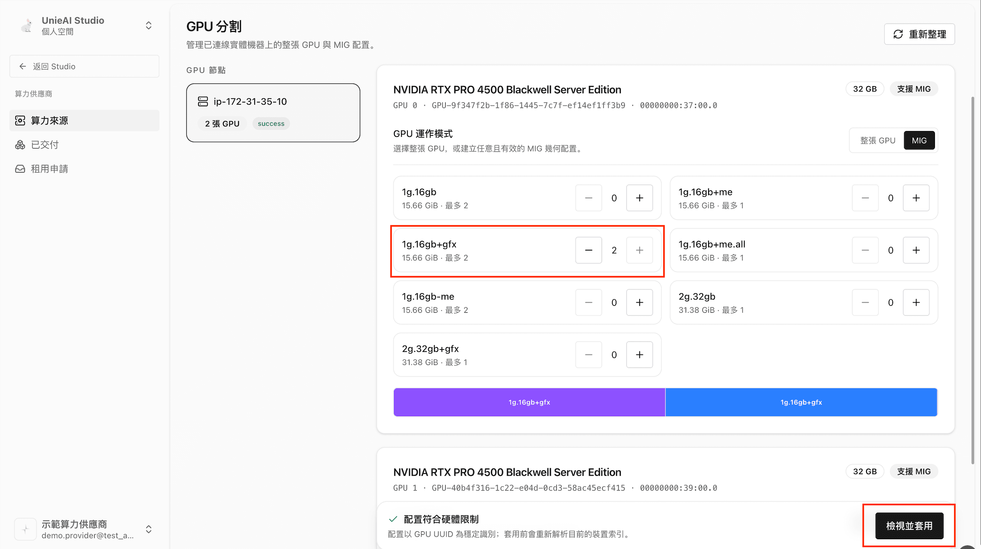Click the GPU 0 32 GB badge

coord(864,89)
